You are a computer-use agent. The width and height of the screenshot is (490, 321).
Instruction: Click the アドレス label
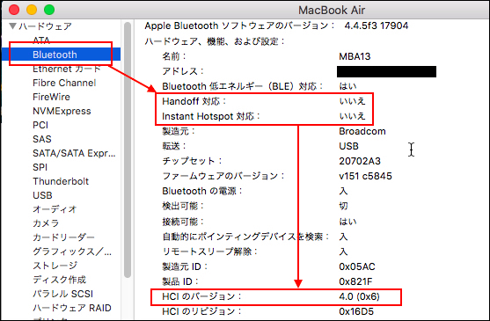pos(183,71)
